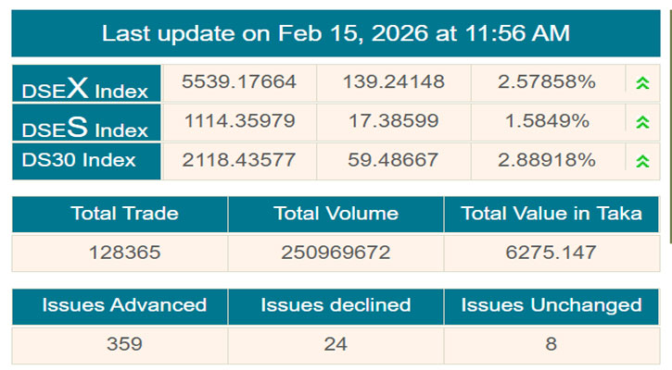Image resolution: width=672 pixels, height=370 pixels.
Task: Click the Total Value in Taka header
Action: coord(552,214)
